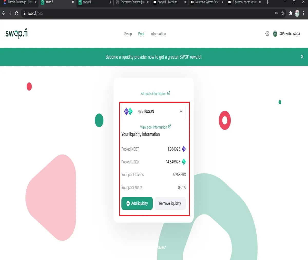Viewport: 308px width, 260px height.
Task: Bookmark this page with star
Action: 283,13
